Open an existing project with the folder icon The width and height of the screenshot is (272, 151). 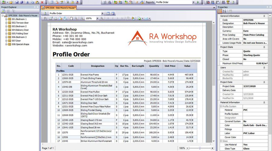(11, 2)
